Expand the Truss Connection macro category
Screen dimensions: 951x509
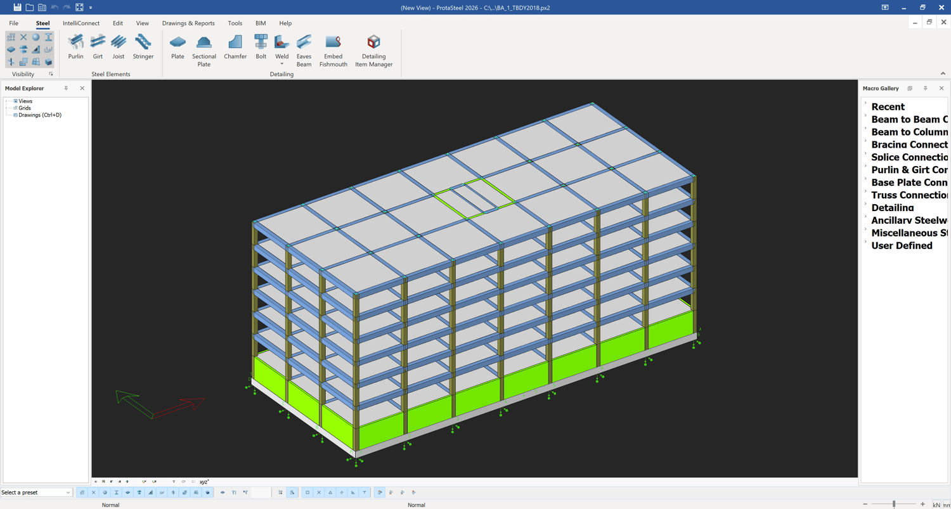(865, 192)
